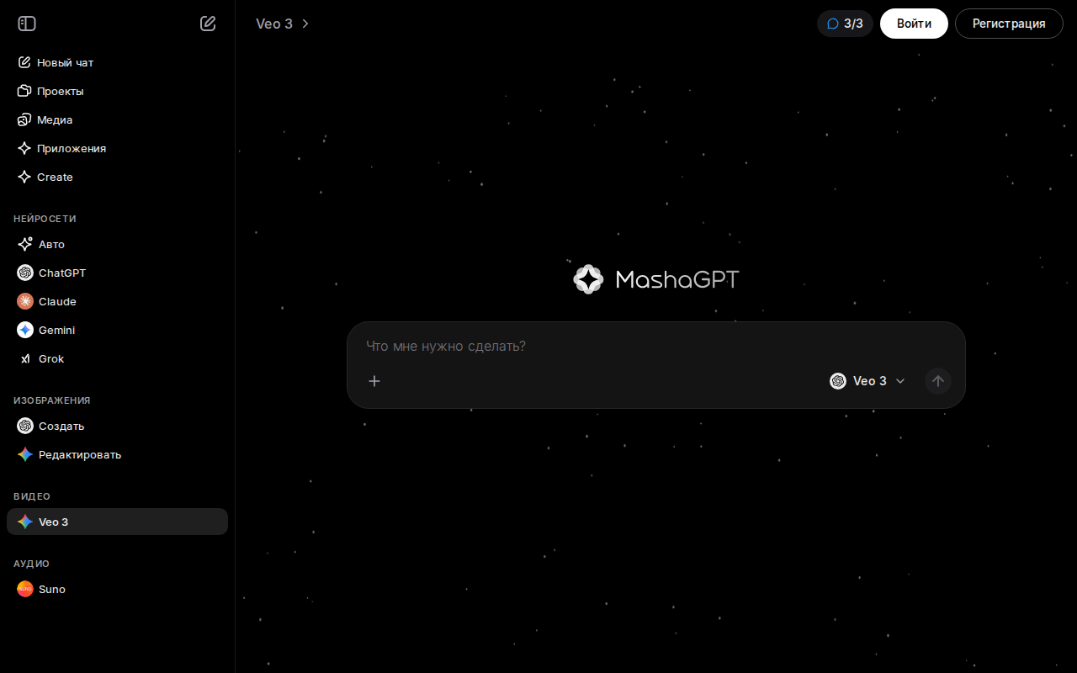This screenshot has height=673, width=1077.
Task: Click the MashaGPT title text
Action: click(x=677, y=279)
